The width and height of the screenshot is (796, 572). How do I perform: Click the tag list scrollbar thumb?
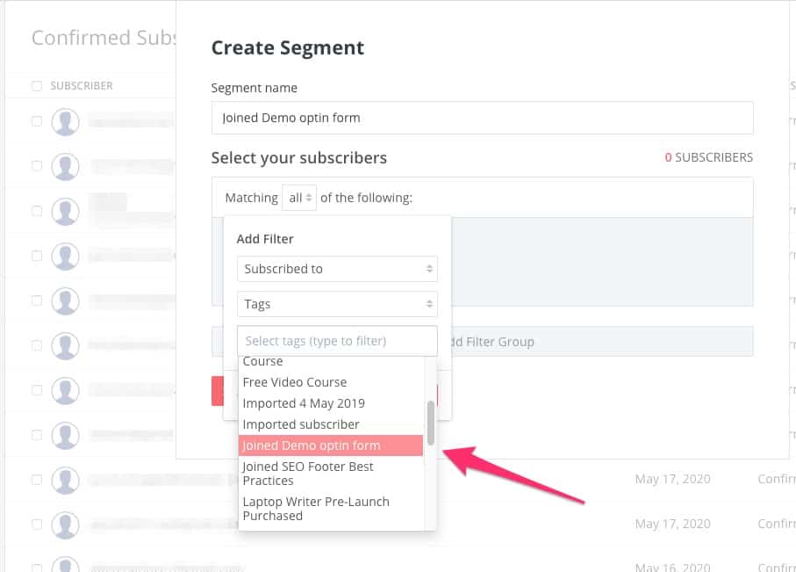pos(430,422)
